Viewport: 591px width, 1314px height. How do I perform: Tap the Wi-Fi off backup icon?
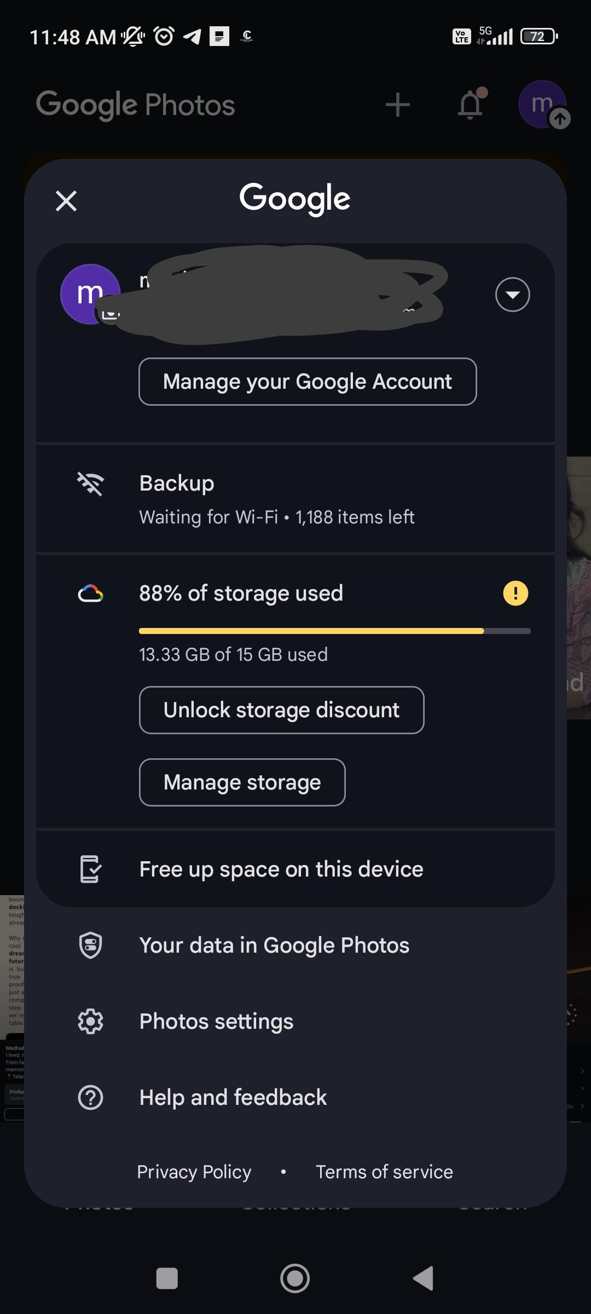pos(90,484)
